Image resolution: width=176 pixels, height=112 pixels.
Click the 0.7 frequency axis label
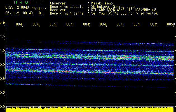(2, 93)
